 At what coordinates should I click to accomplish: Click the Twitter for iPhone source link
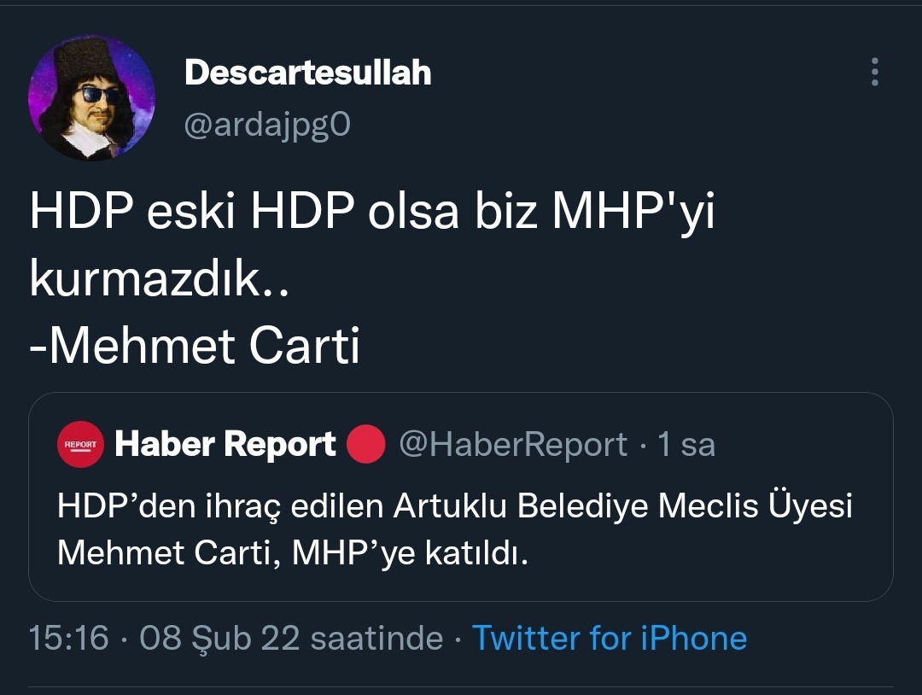610,638
